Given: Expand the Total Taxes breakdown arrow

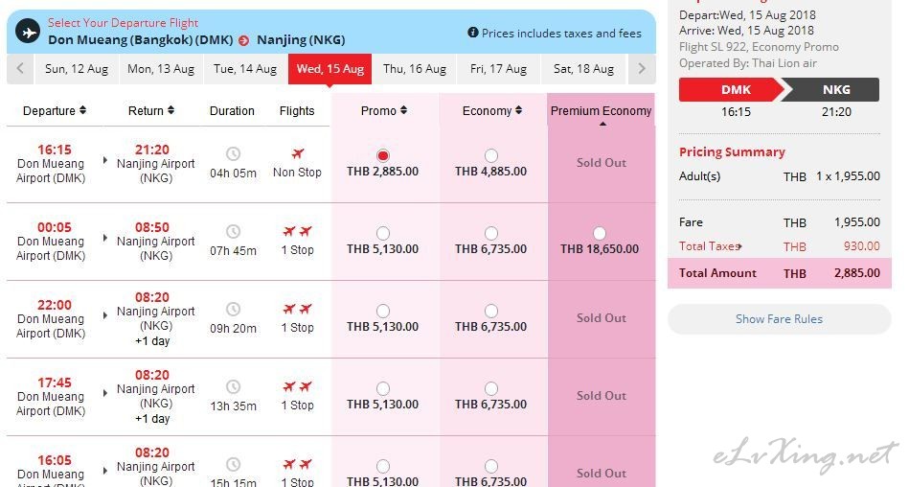Looking at the screenshot, I should pos(739,247).
